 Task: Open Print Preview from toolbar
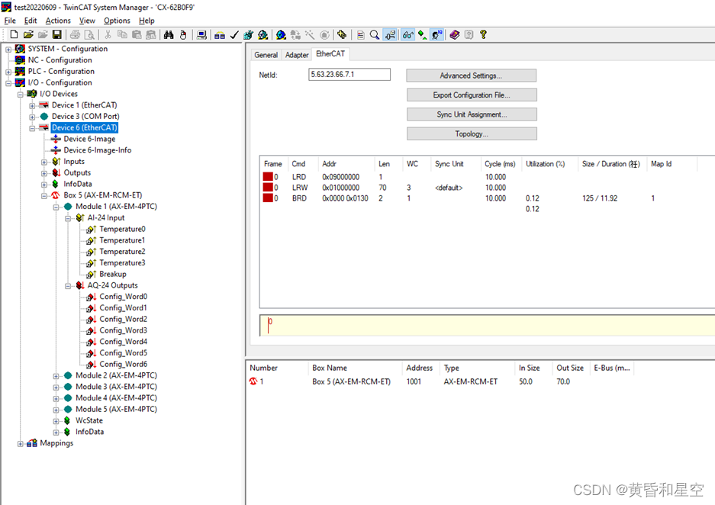(90, 34)
